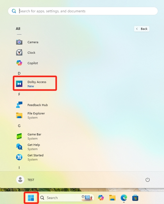Open Microsoft Edge from taskbar
Screen dimensions: 164x204
(124, 198)
